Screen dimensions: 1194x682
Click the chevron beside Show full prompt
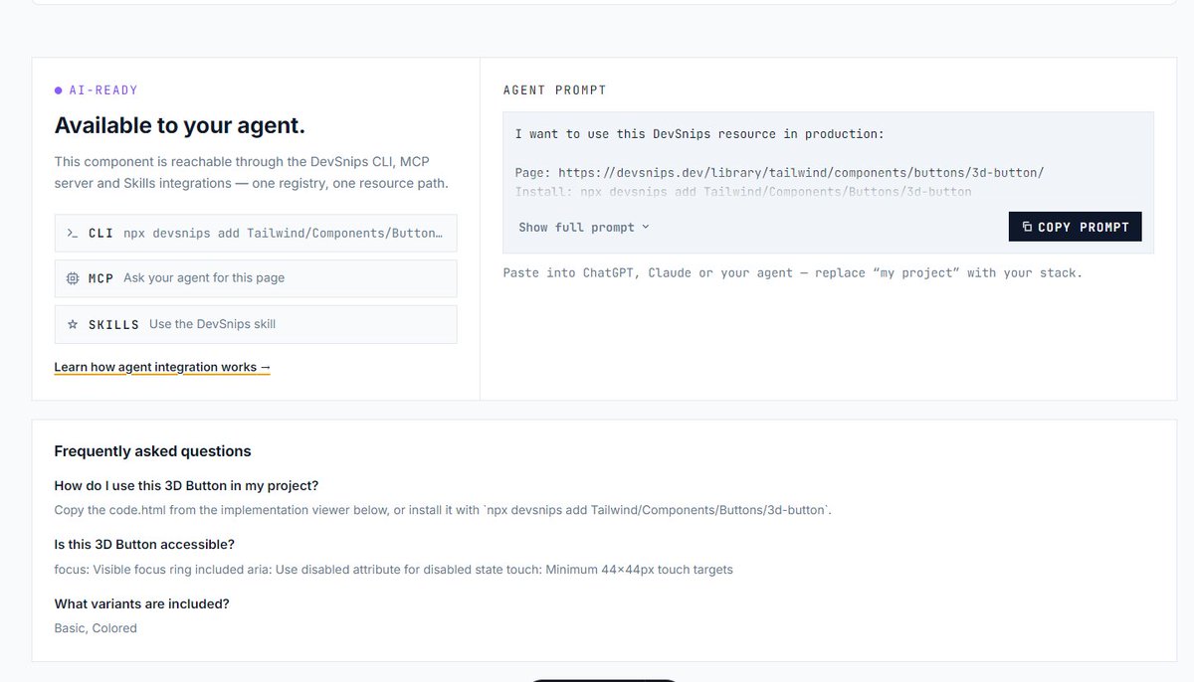(645, 228)
